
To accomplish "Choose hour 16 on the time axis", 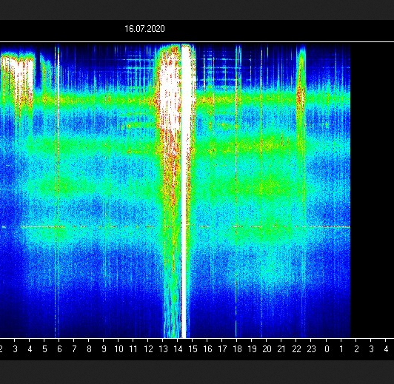I will point(207,349).
